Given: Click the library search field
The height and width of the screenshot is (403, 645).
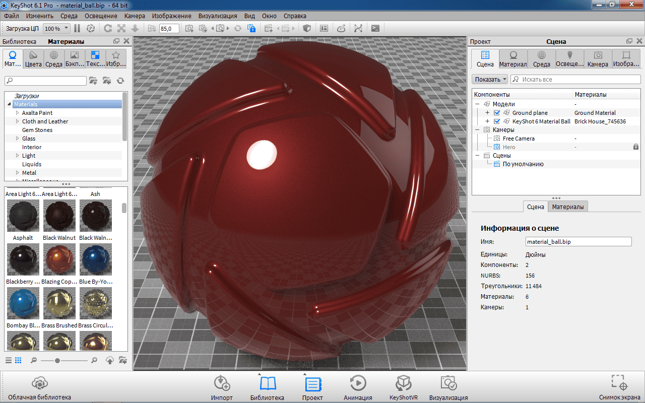Looking at the screenshot, I should (x=45, y=81).
